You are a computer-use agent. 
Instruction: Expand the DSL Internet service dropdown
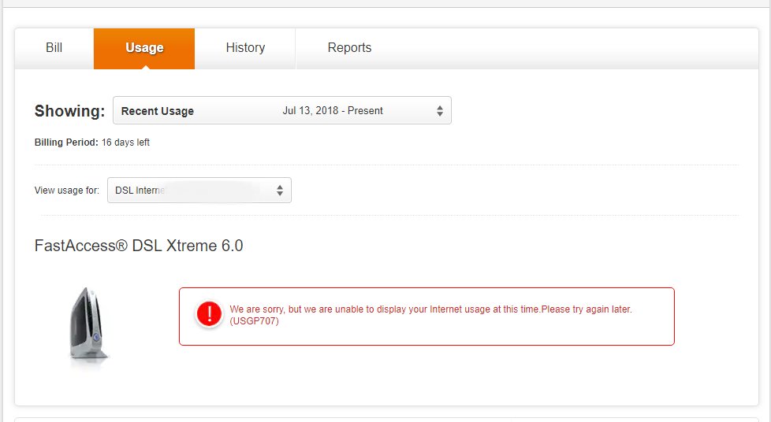199,190
